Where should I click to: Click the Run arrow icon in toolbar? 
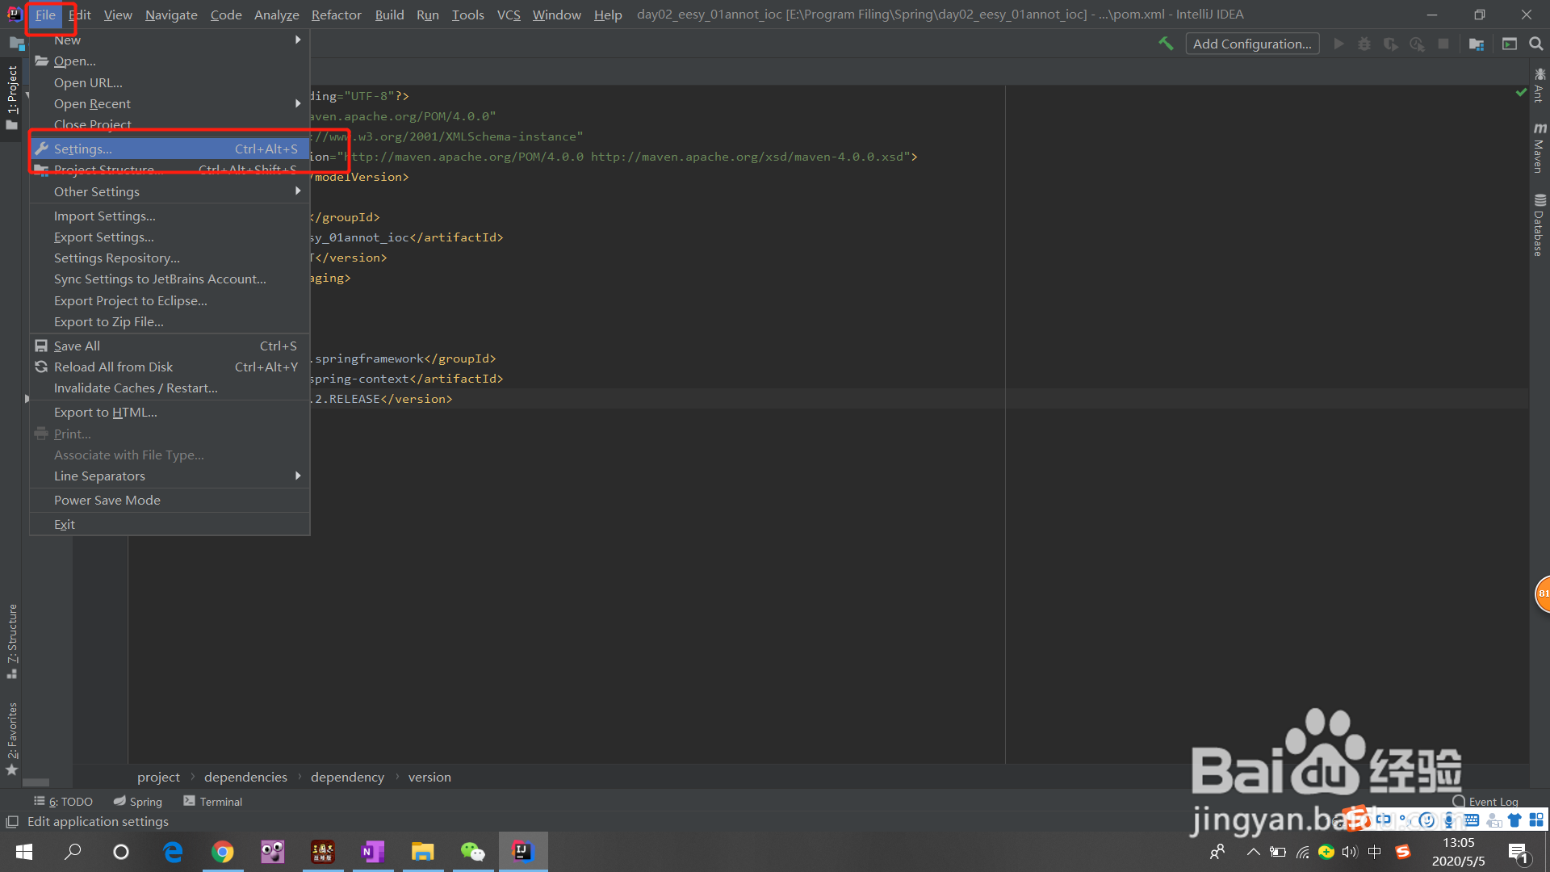click(1338, 44)
